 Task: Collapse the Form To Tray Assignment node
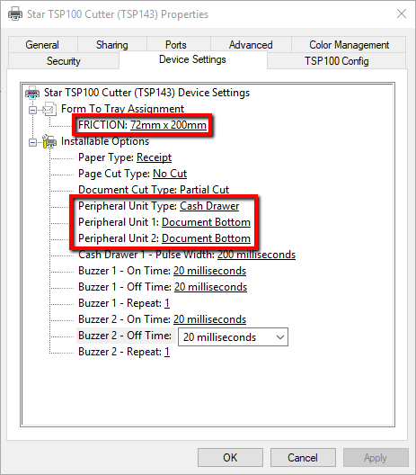point(32,110)
